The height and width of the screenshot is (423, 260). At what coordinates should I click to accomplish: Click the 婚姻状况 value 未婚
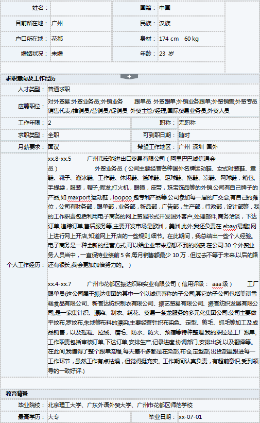[57, 54]
